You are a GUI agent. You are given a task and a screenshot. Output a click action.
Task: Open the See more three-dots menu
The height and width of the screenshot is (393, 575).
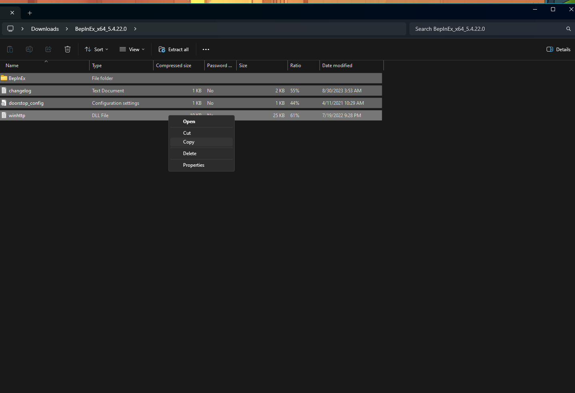(x=206, y=50)
